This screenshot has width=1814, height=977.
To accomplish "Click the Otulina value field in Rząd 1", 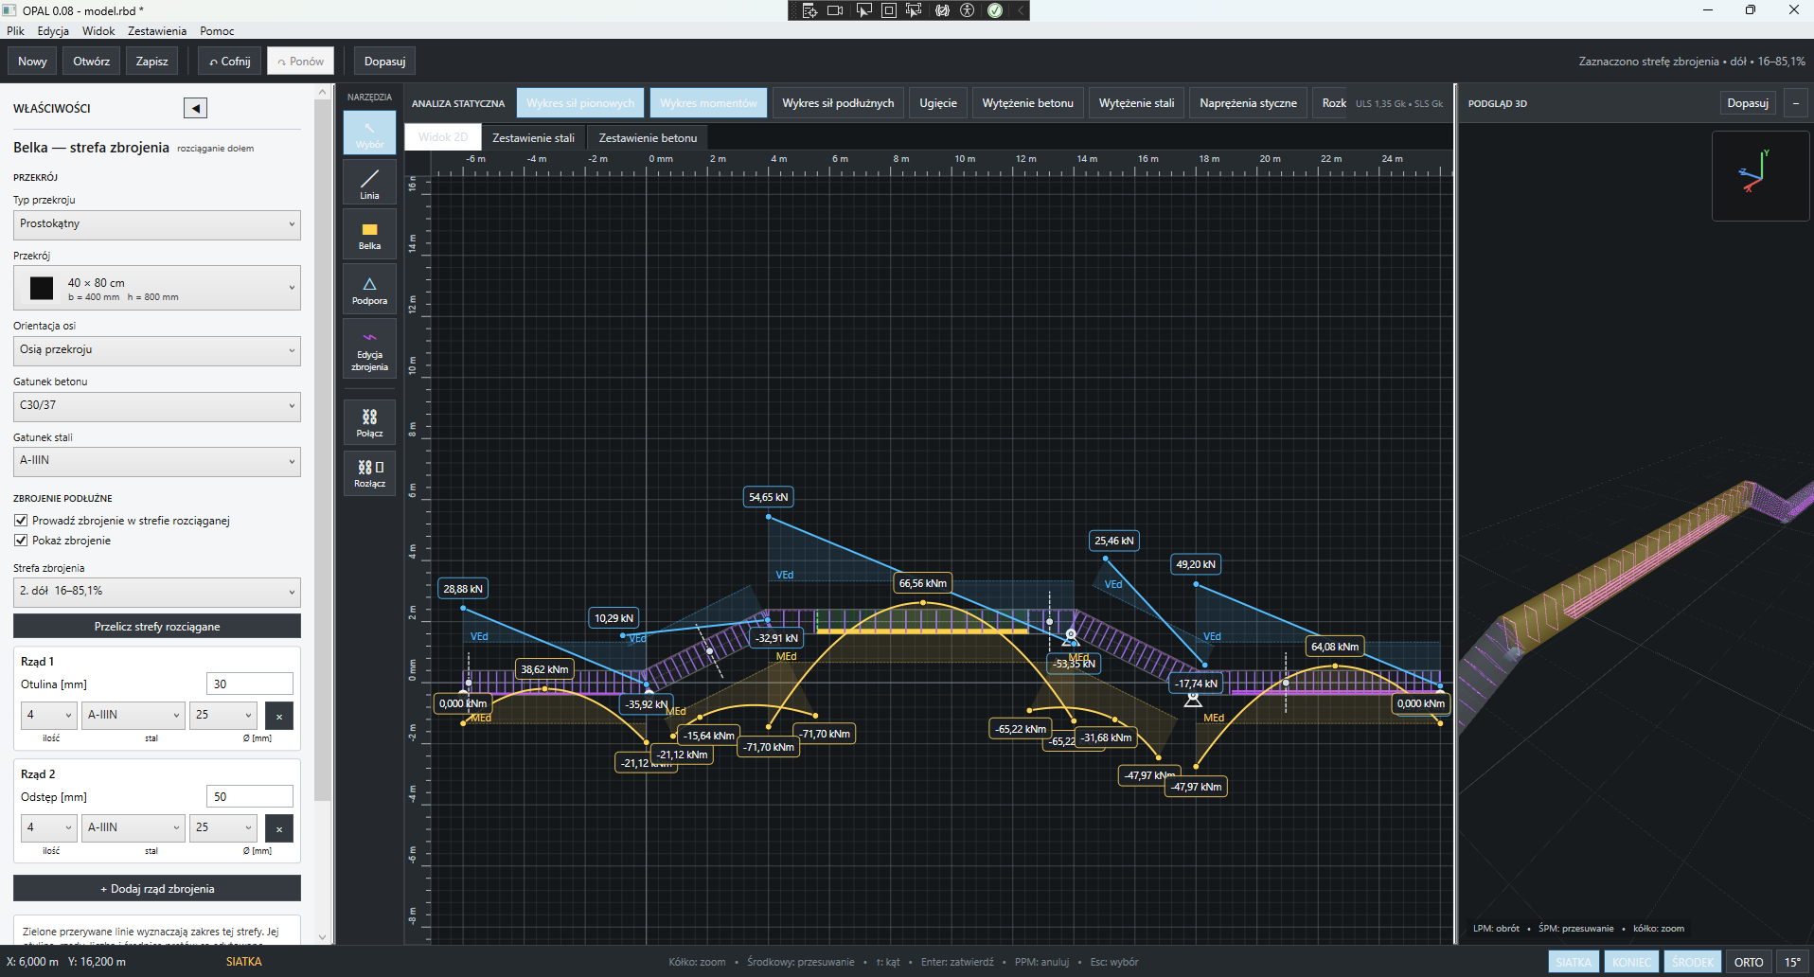I will click(x=250, y=684).
